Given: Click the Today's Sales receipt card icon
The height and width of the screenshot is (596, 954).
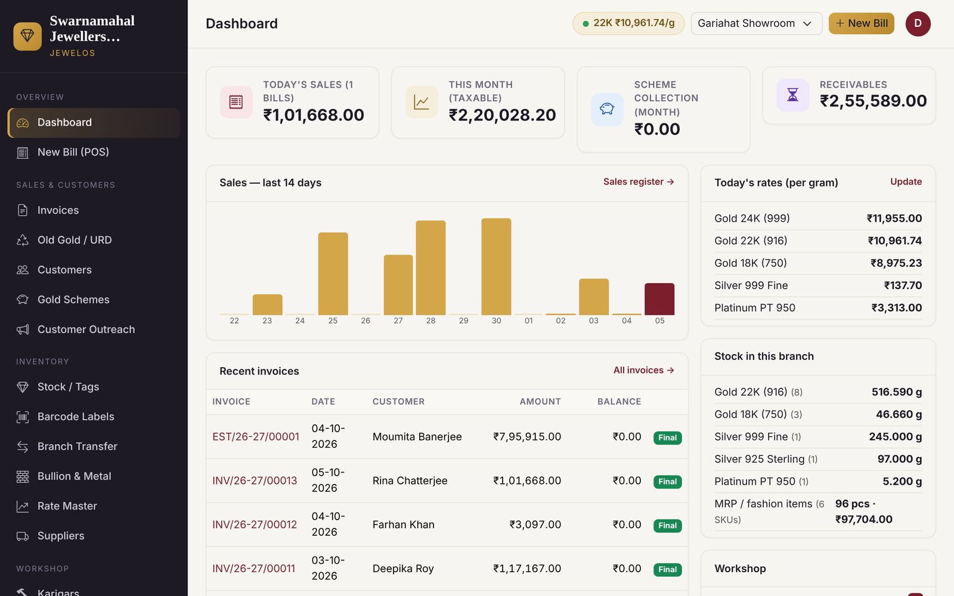Looking at the screenshot, I should pos(236,102).
